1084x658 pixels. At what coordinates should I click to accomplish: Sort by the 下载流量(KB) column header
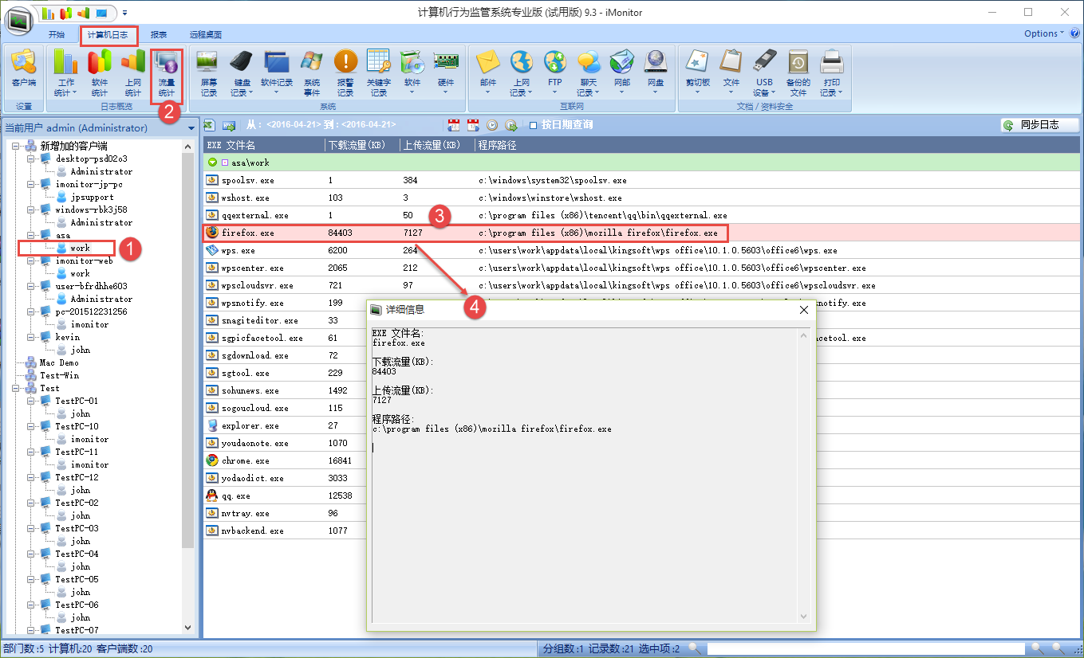pyautogui.click(x=362, y=145)
